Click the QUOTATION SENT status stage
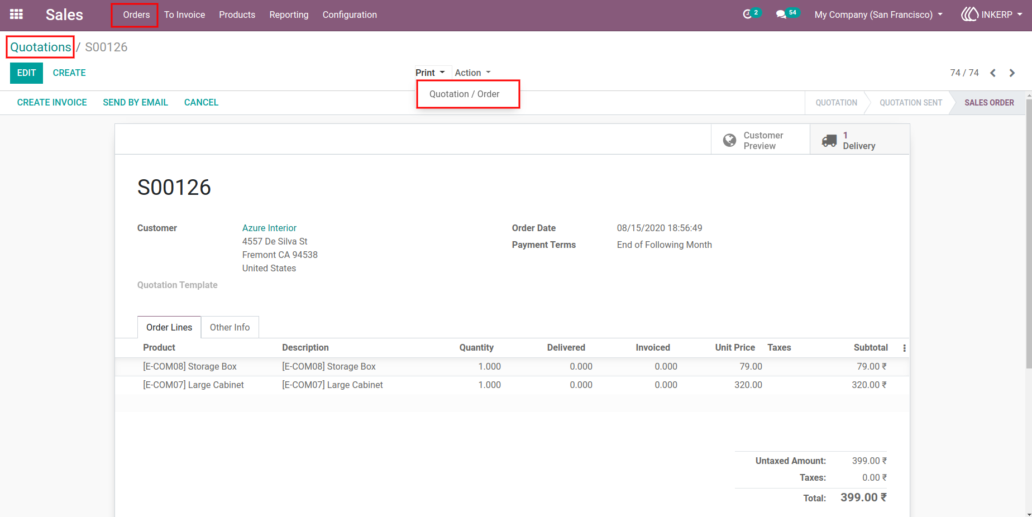Screen dimensions: 1032x517 911,103
